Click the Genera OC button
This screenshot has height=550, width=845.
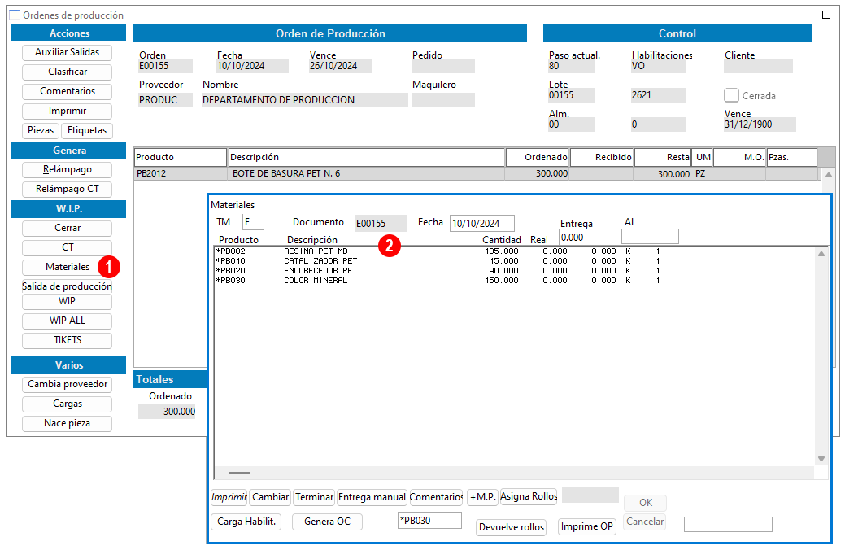pos(327,522)
